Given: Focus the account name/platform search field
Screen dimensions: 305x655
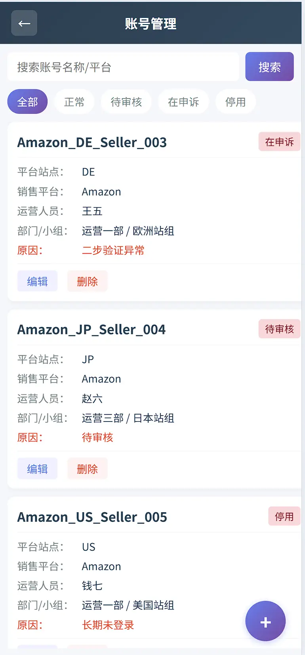Looking at the screenshot, I should [123, 67].
